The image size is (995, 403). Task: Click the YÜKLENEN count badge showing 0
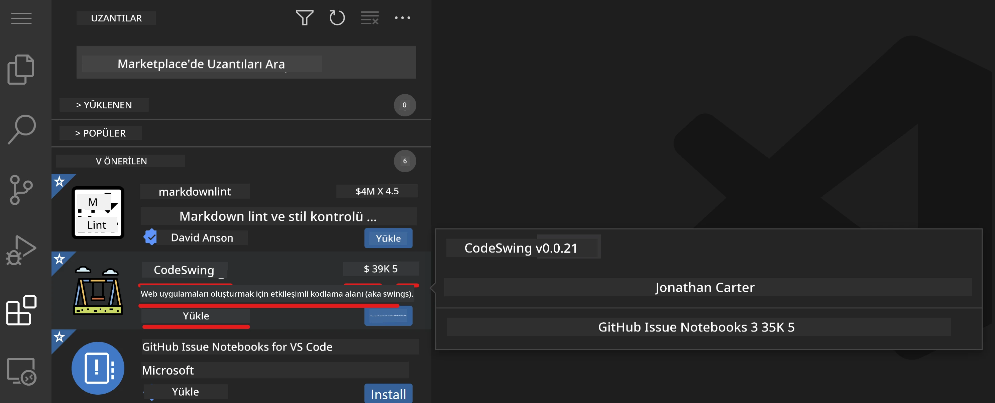click(405, 105)
